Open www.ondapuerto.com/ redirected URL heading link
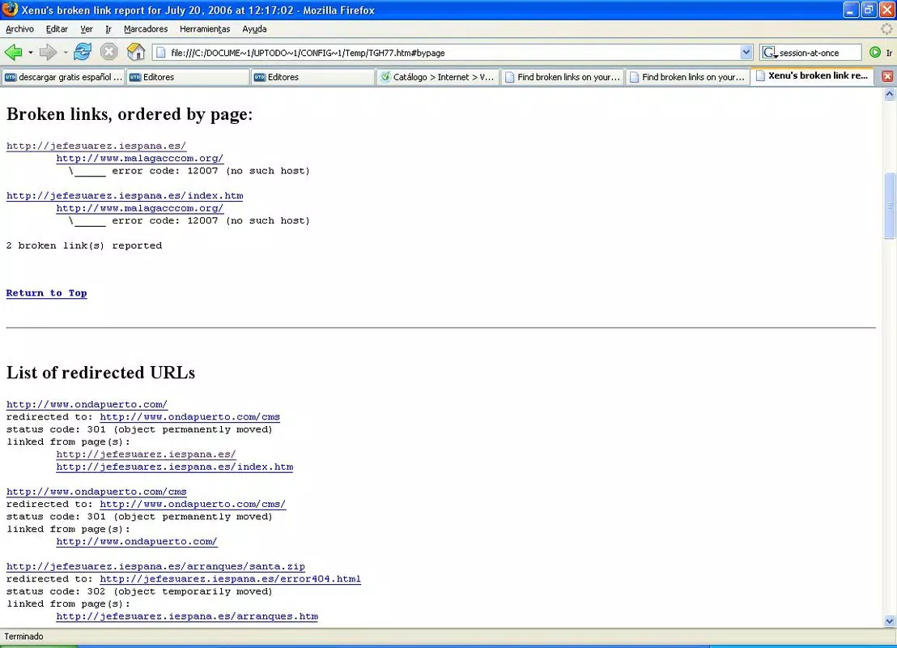This screenshot has width=897, height=648. (87, 405)
